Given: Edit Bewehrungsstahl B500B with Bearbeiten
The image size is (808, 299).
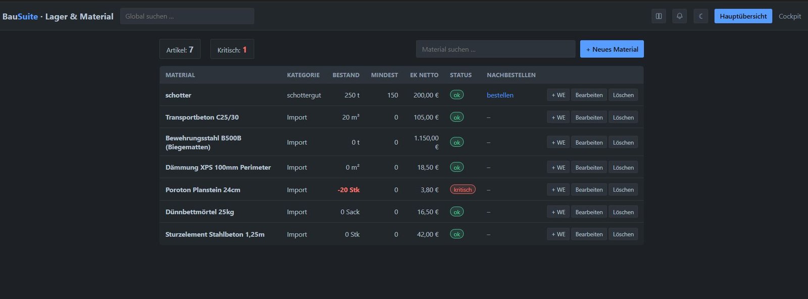Looking at the screenshot, I should pyautogui.click(x=589, y=143).
